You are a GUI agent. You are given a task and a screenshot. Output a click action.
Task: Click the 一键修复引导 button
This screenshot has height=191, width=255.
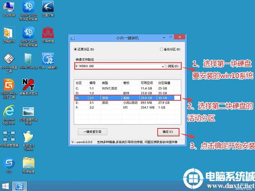[92, 132]
